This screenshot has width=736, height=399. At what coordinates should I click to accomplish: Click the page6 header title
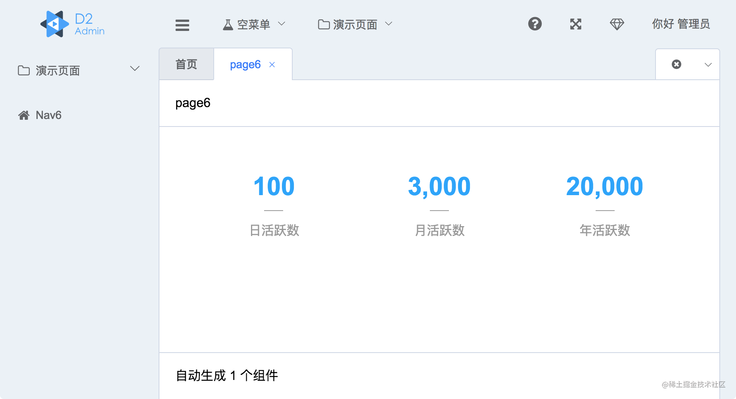tap(193, 103)
